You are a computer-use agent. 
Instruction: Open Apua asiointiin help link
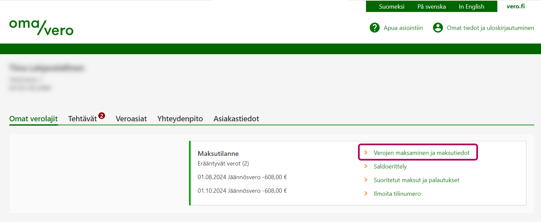(x=403, y=28)
